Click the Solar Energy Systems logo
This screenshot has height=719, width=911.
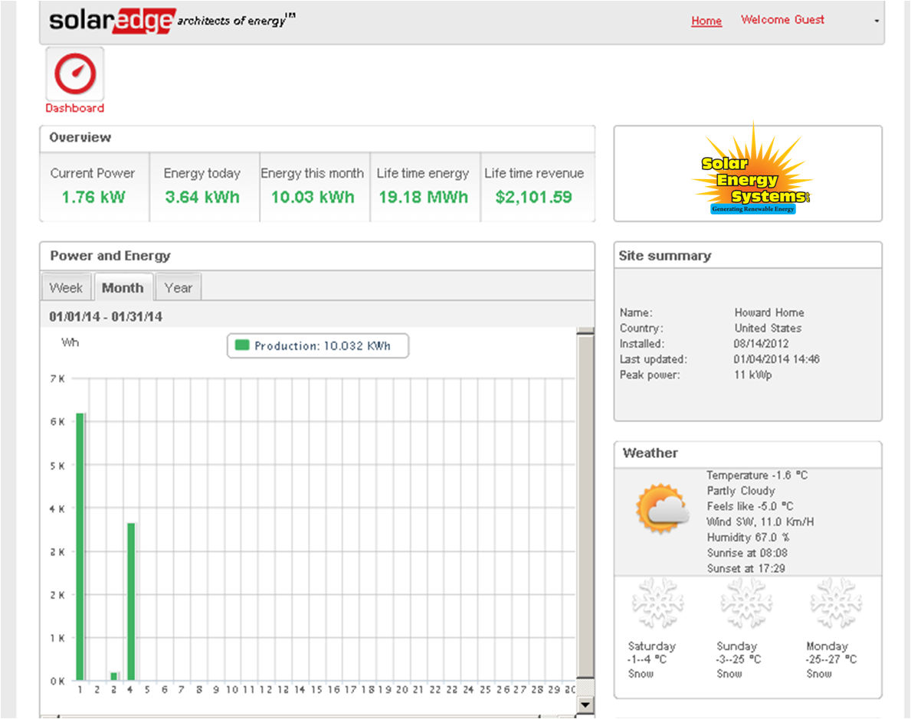(x=751, y=175)
